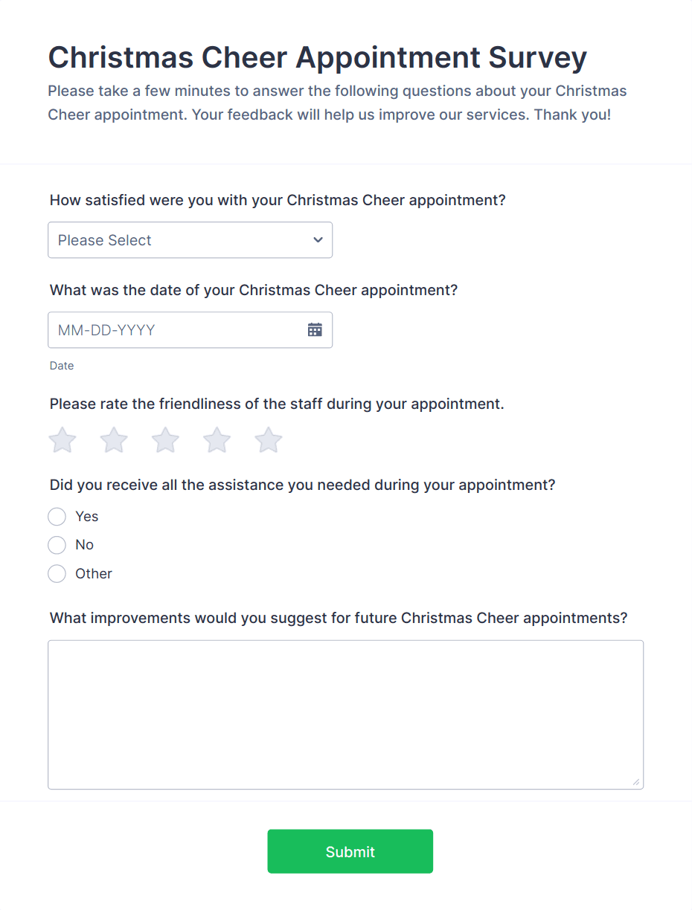Image resolution: width=692 pixels, height=910 pixels.
Task: Open the Please Select satisfaction dropdown
Action: tap(190, 240)
